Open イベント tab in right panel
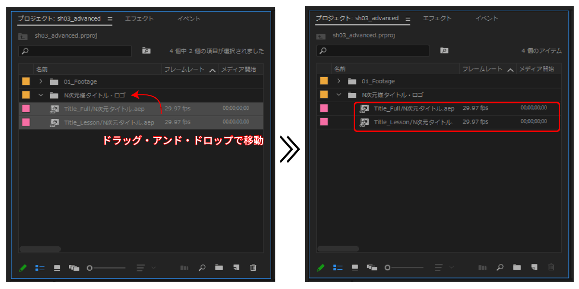 [x=487, y=18]
